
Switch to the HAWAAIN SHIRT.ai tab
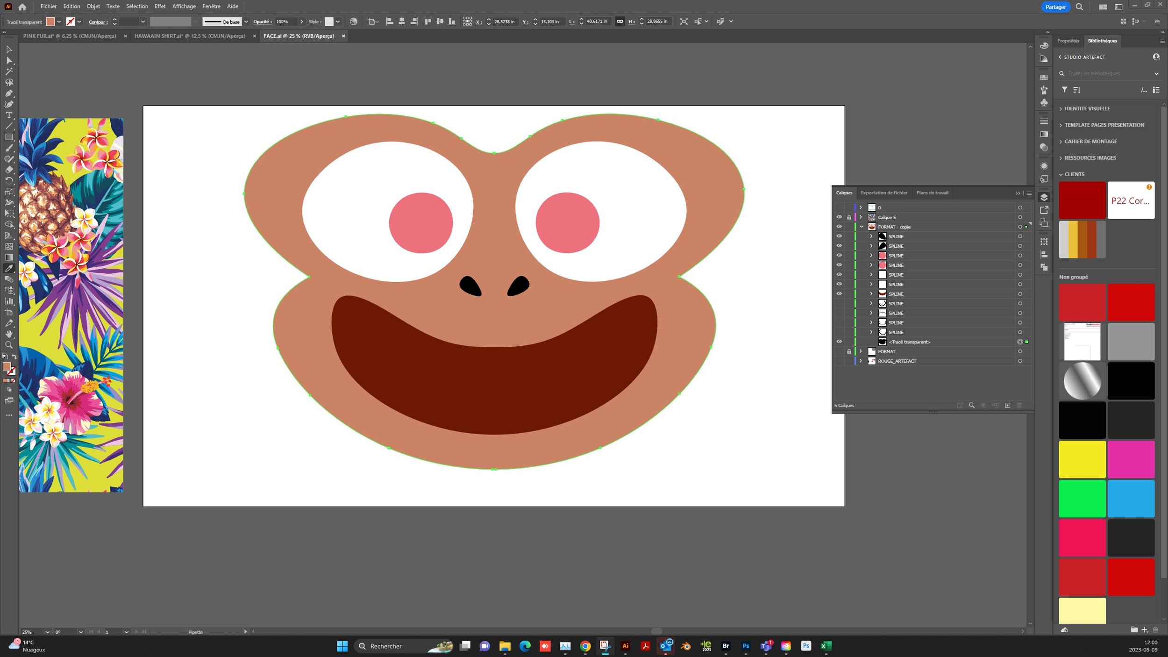(x=190, y=36)
